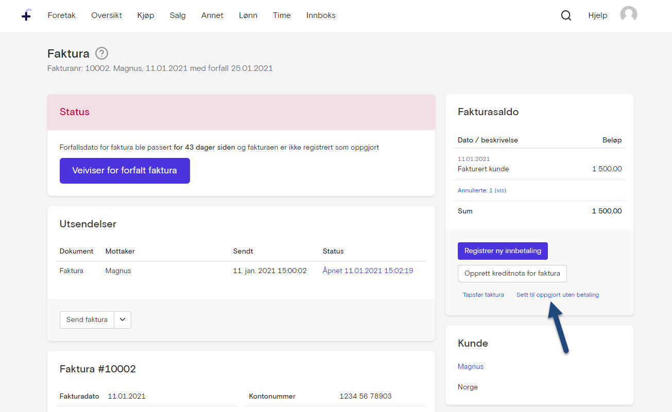Start Veiviser for forfalt faktura

pos(125,171)
